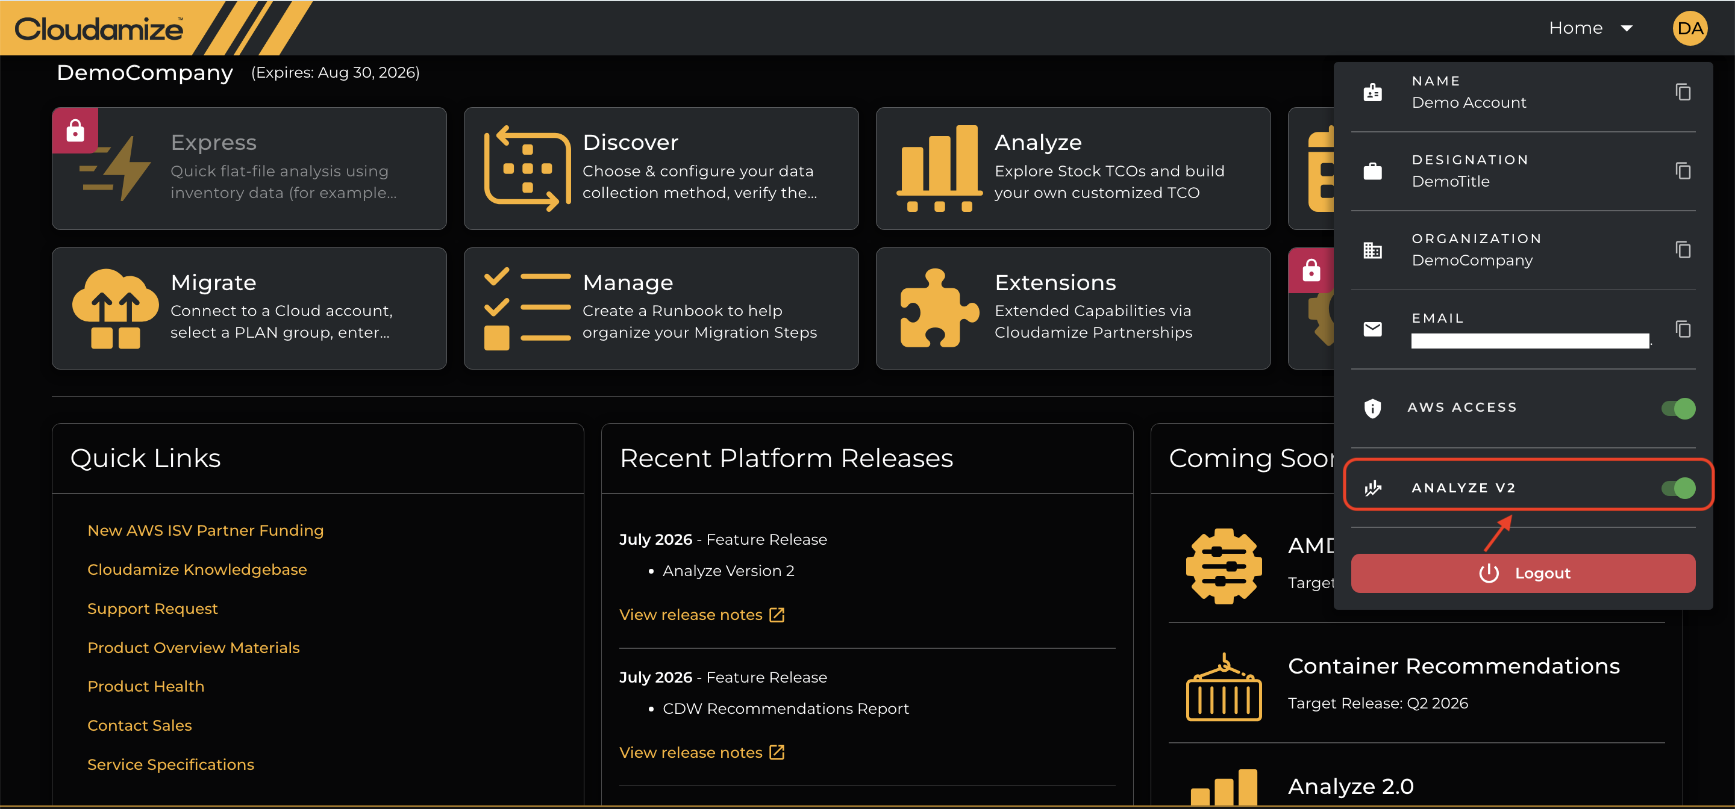Image resolution: width=1735 pixels, height=809 pixels.
Task: Open the Home navigation menu label
Action: coord(1575,28)
